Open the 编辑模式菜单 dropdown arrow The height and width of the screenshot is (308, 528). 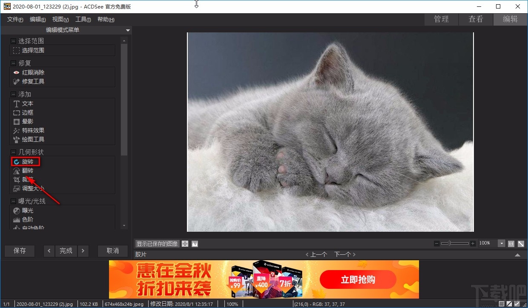click(x=128, y=30)
